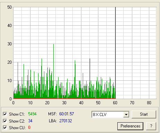Click the Show C1 label text

(x=17, y=114)
